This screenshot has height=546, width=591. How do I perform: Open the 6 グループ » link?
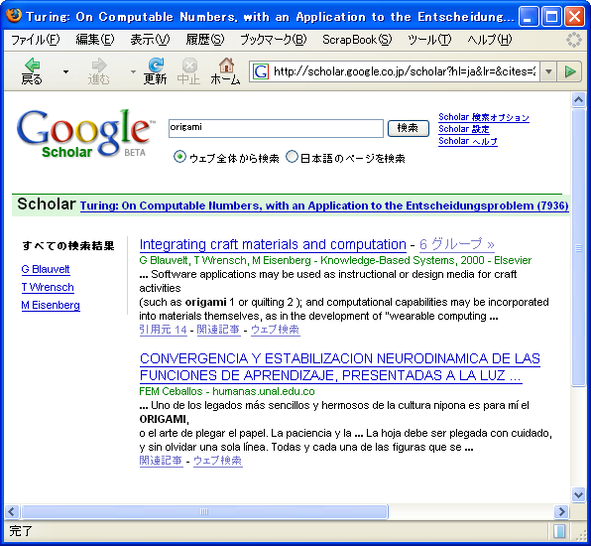pos(457,244)
